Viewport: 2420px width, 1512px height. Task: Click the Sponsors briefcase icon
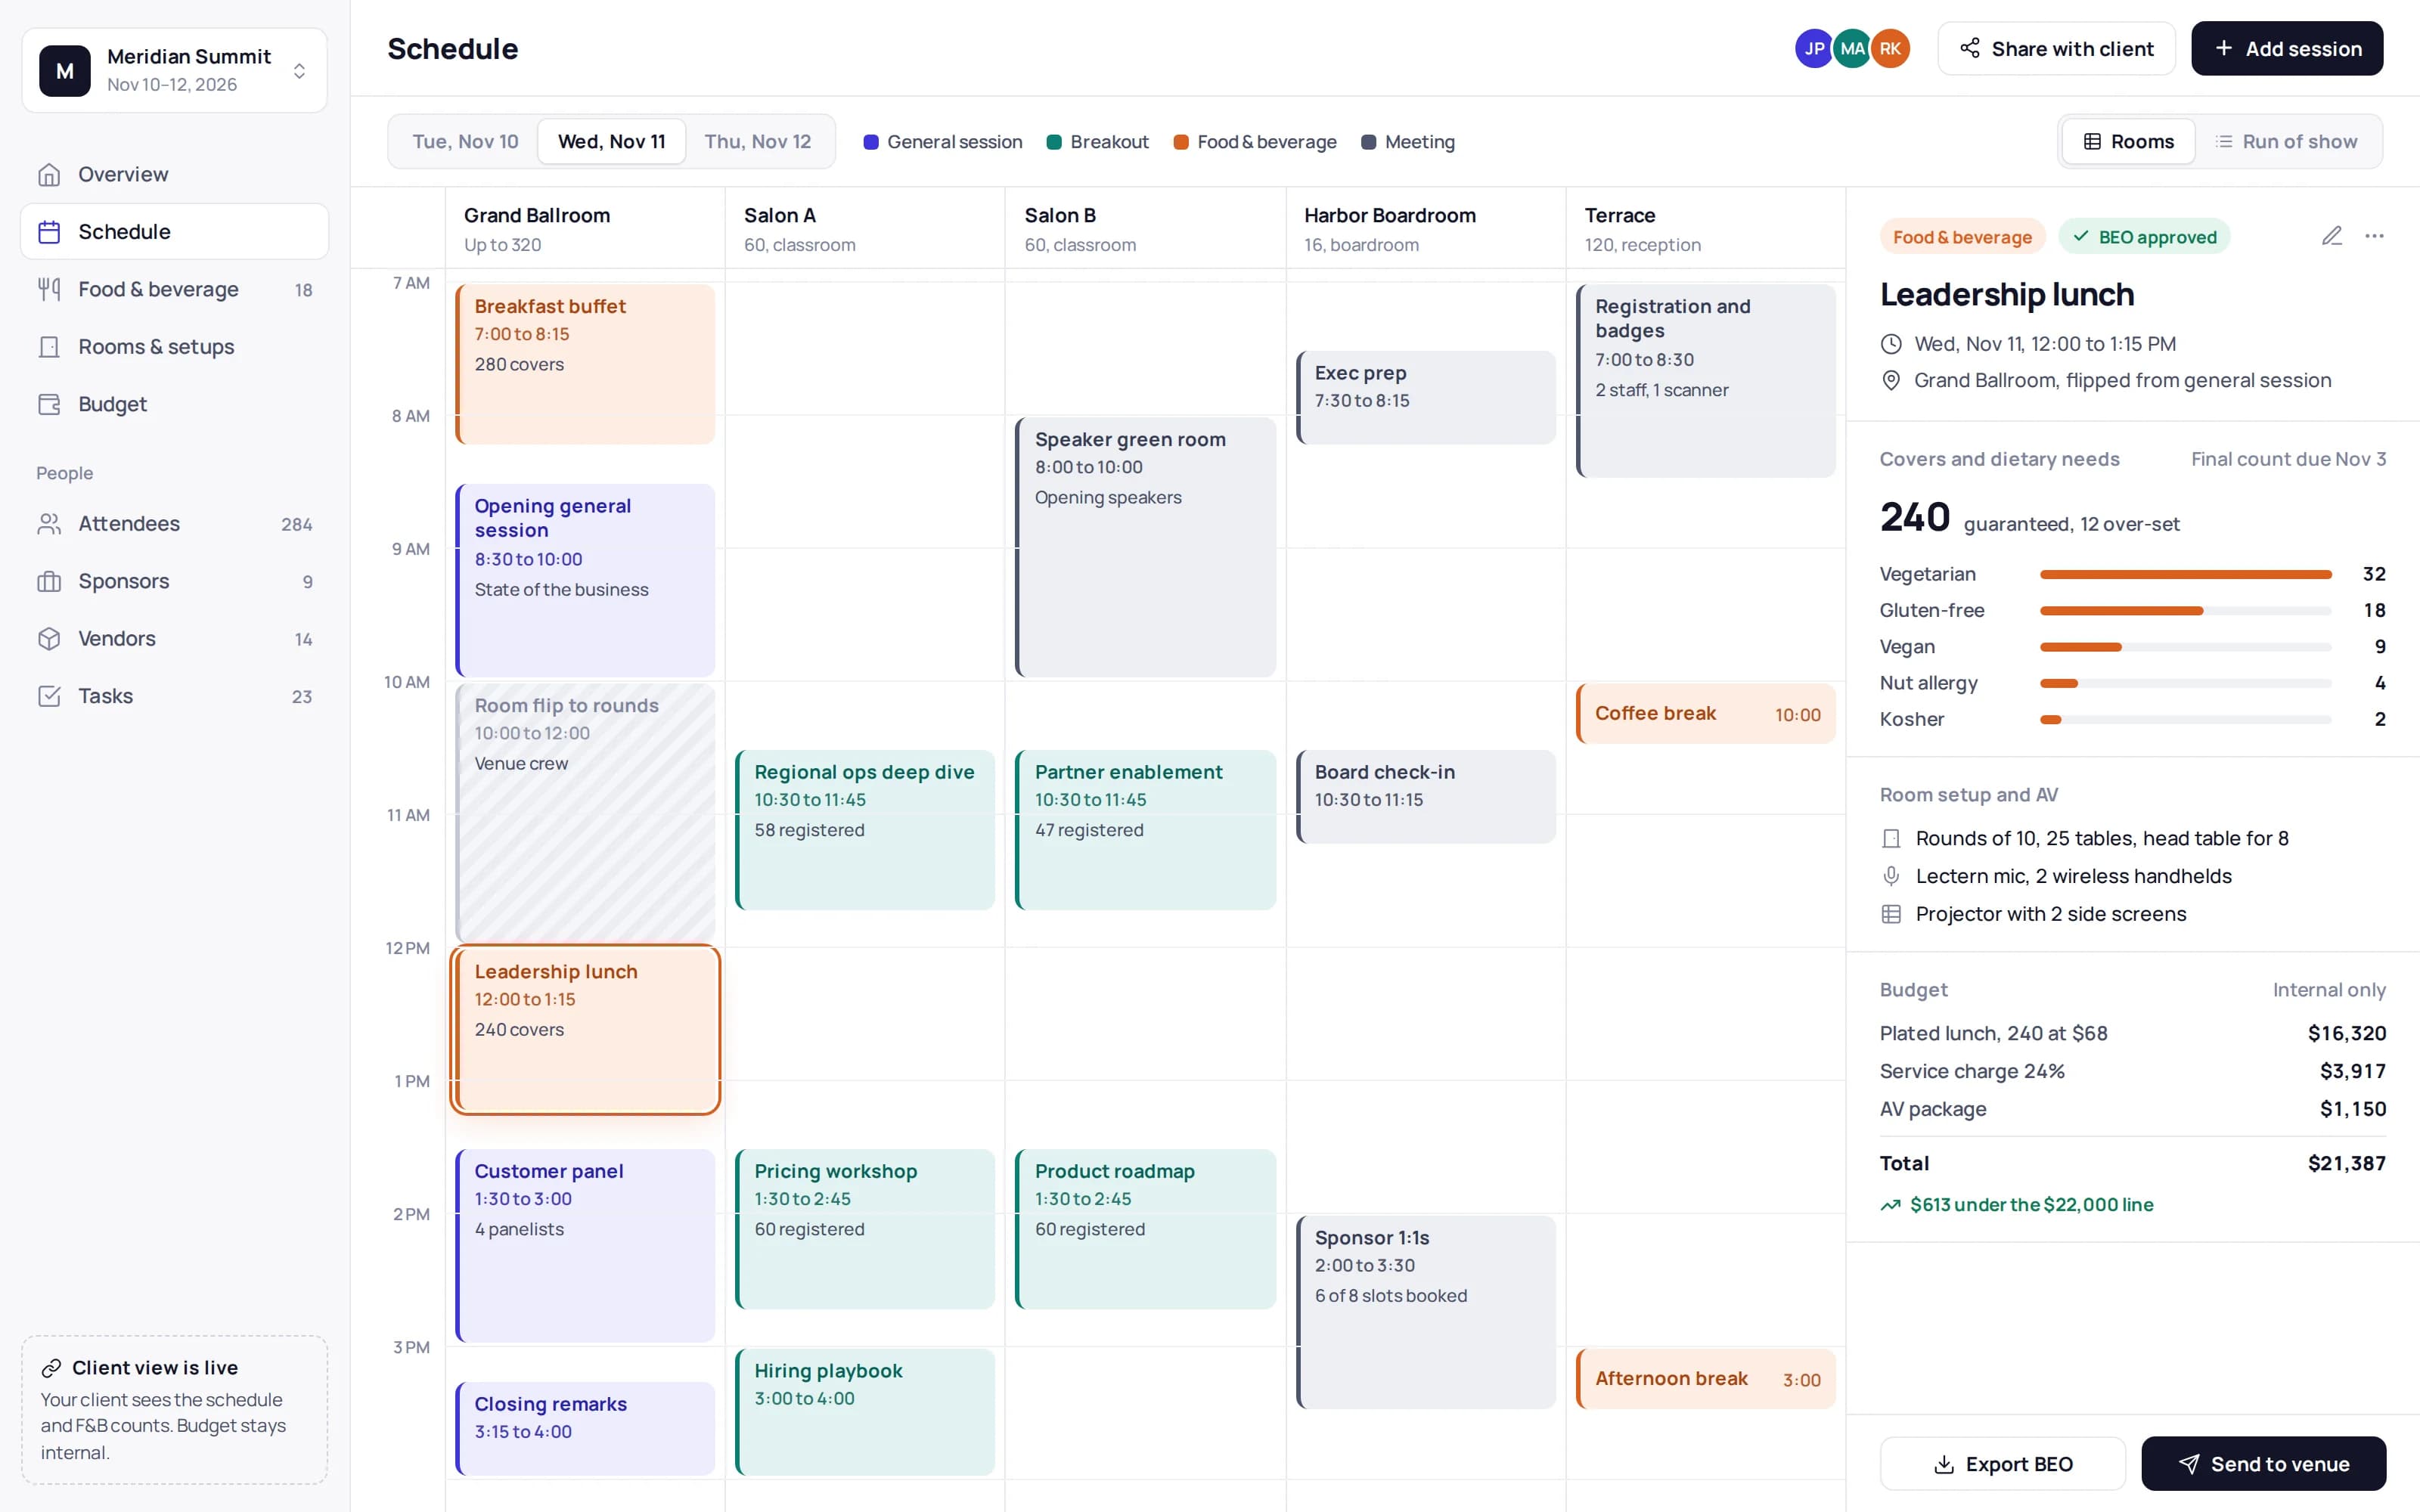49,581
